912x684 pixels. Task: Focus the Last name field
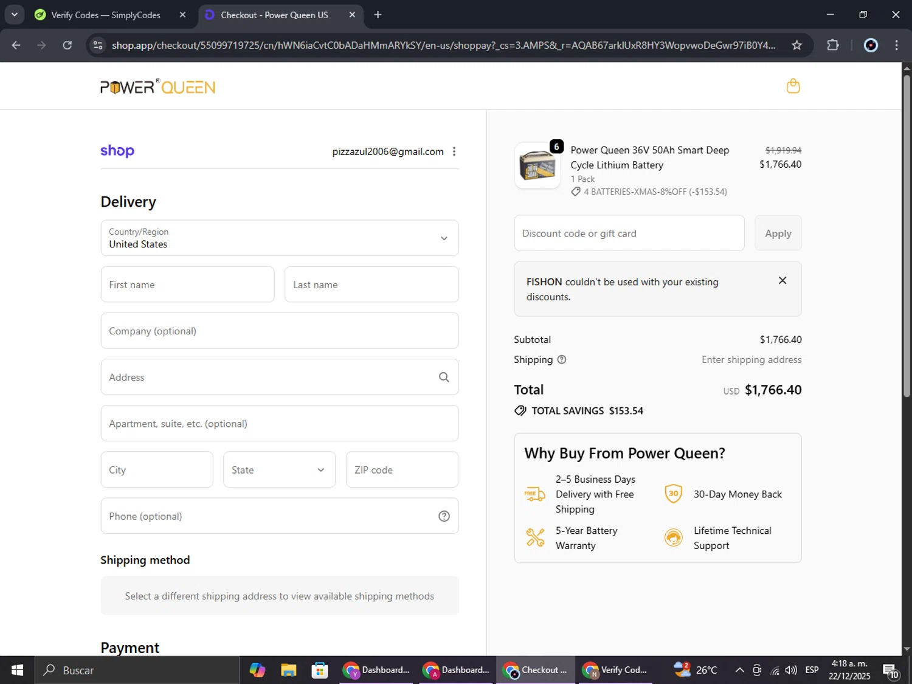pos(371,284)
